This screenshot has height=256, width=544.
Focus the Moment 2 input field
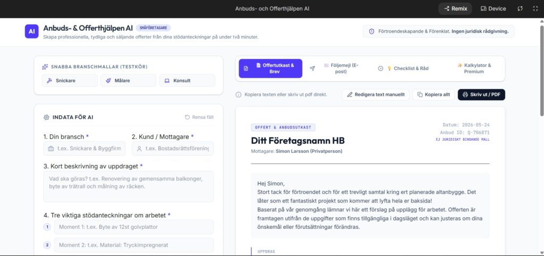pos(134,245)
